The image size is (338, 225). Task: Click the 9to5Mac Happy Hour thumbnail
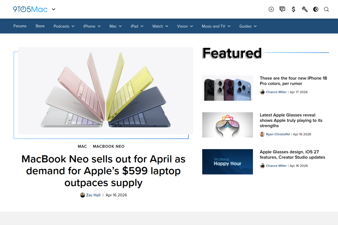click(x=227, y=162)
